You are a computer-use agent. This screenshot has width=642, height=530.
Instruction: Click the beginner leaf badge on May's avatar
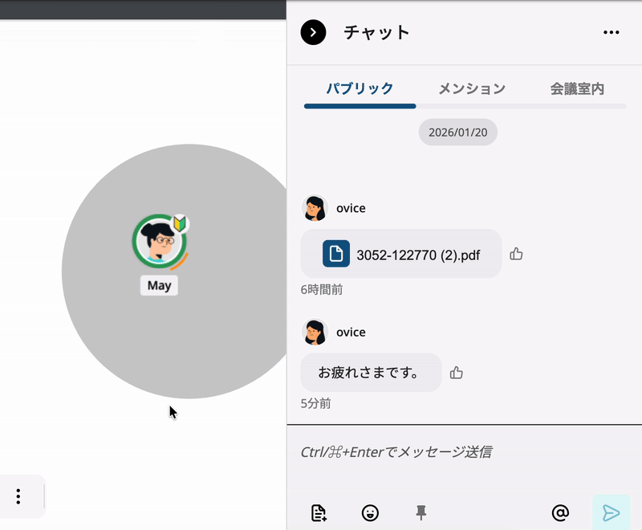[x=178, y=224]
